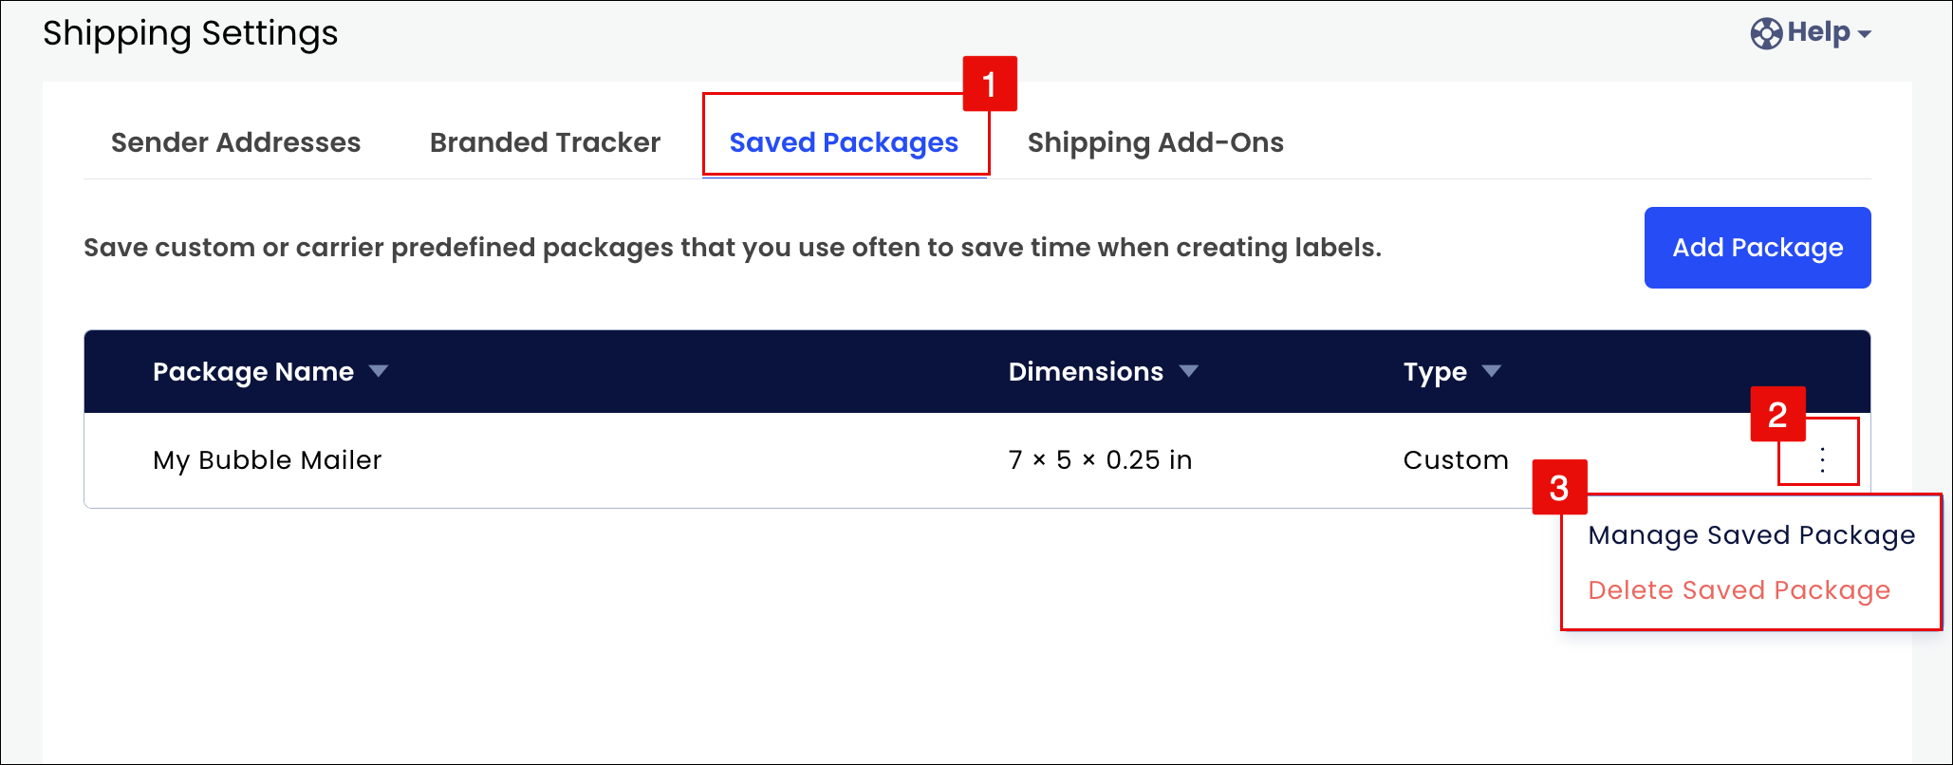Choose Manage Saved Package from menu
Viewport: 1953px width, 765px height.
pos(1752,535)
